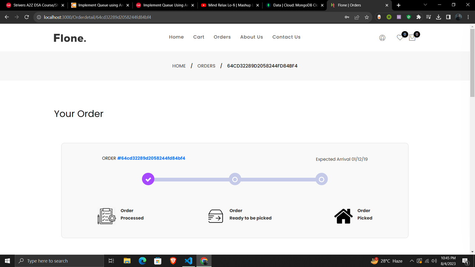Open About Us in the navigation menu
Image resolution: width=475 pixels, height=267 pixels.
click(252, 37)
